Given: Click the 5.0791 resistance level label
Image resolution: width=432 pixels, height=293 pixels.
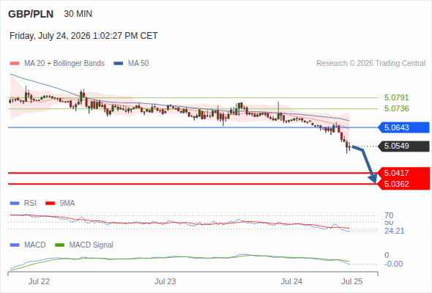Looking at the screenshot, I should pos(396,97).
